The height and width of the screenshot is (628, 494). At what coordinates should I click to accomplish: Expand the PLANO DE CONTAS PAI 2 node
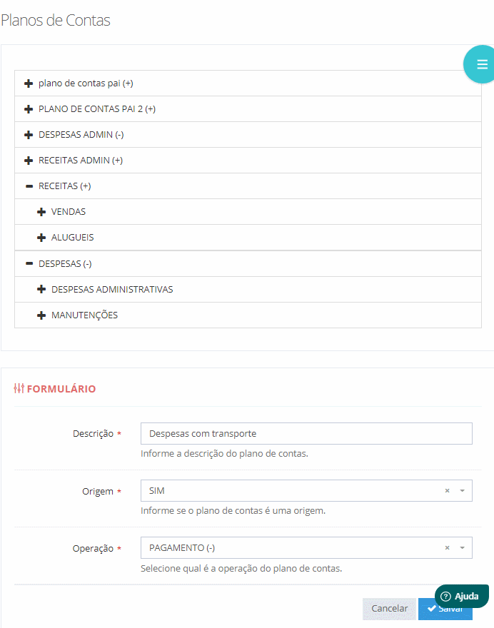pos(29,109)
